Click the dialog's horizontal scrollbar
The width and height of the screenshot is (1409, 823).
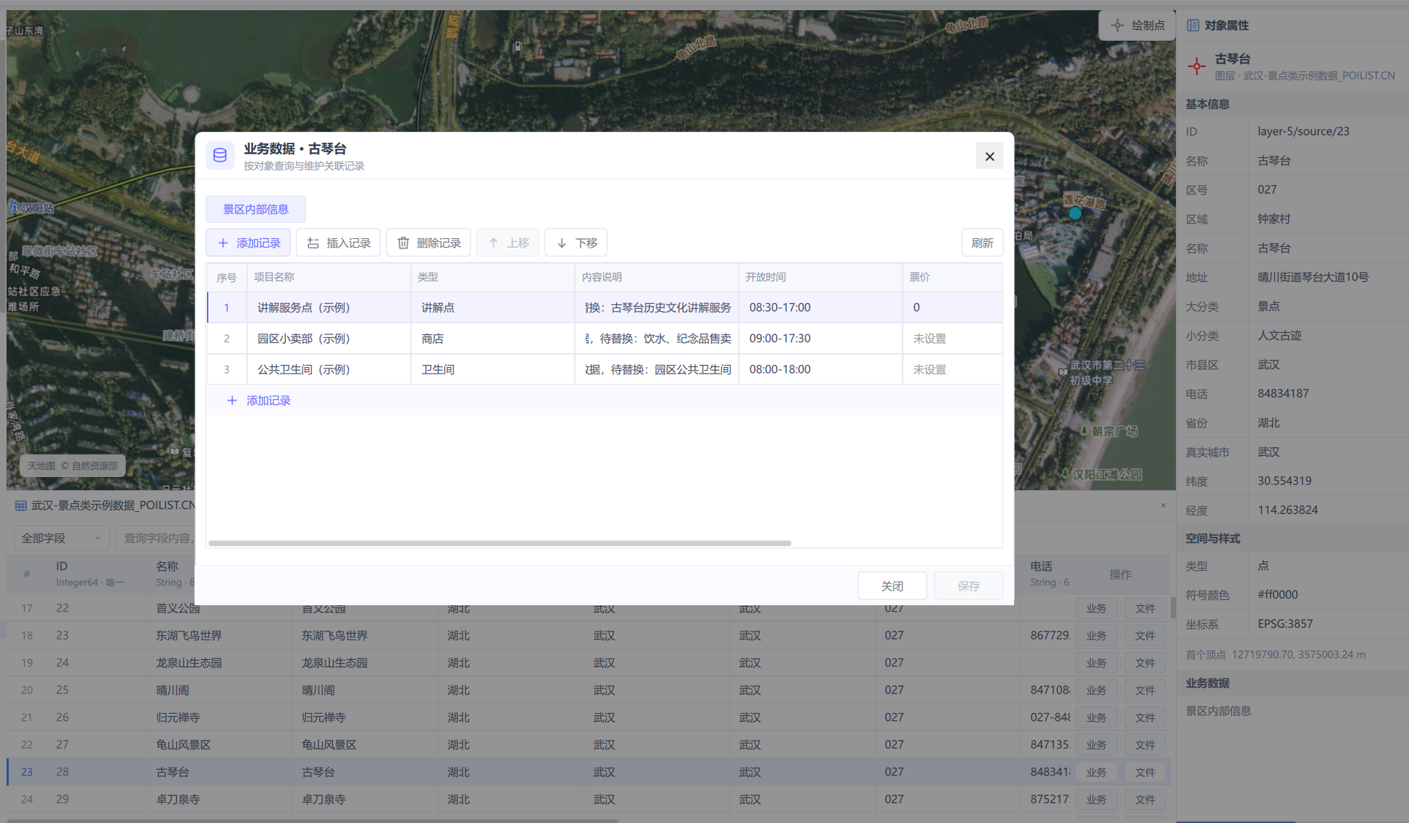coord(500,543)
